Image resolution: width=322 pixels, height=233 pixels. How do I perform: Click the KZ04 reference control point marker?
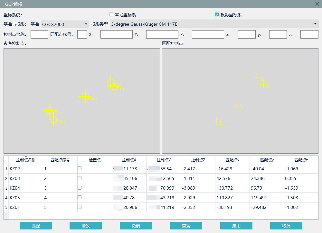pos(49,111)
